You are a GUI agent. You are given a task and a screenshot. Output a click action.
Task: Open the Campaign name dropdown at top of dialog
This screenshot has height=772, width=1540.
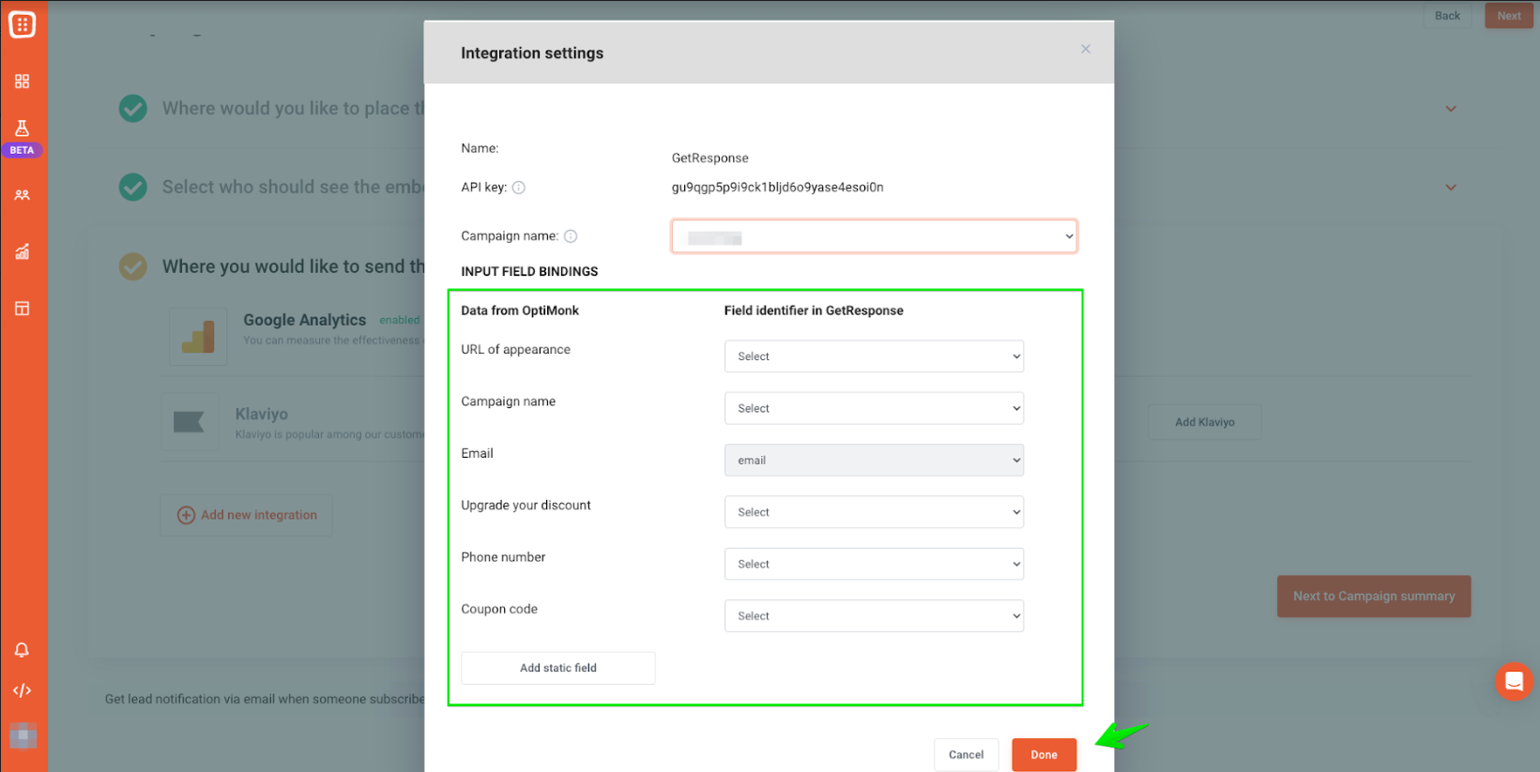point(874,236)
